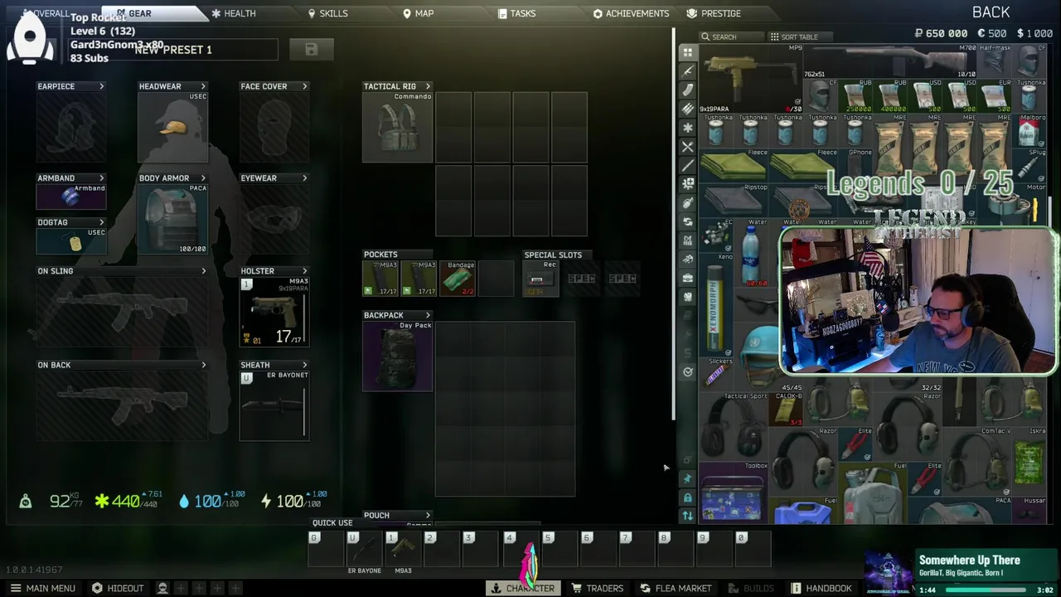Expand the Headwear slot arrow
The height and width of the screenshot is (597, 1061).
[202, 86]
